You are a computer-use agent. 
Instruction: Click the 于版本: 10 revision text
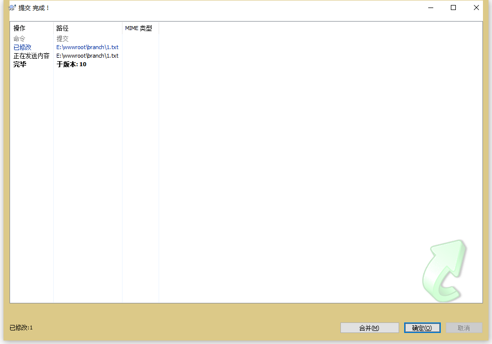coord(71,64)
